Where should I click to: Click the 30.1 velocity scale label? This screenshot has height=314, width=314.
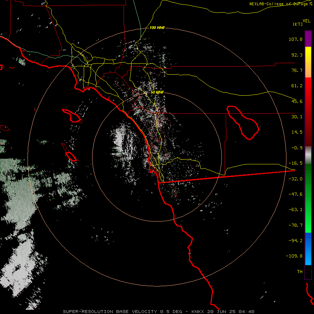[297, 117]
